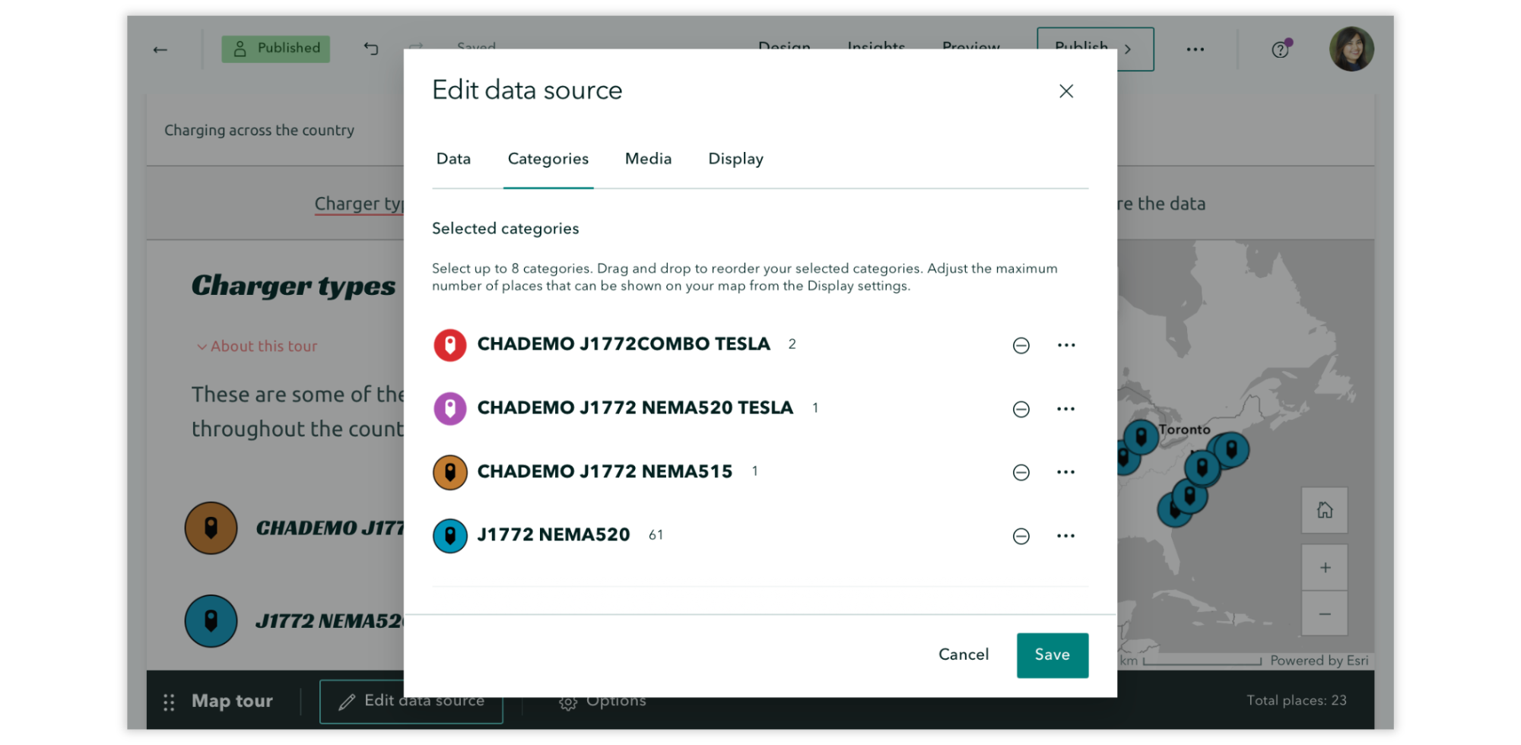
Task: Switch to the Data tab
Action: [453, 159]
